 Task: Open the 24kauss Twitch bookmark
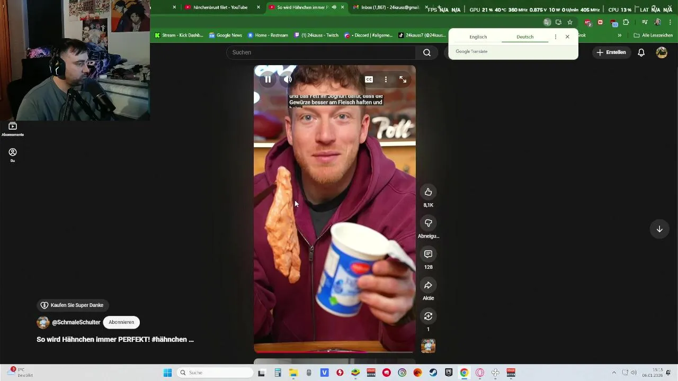click(x=316, y=35)
